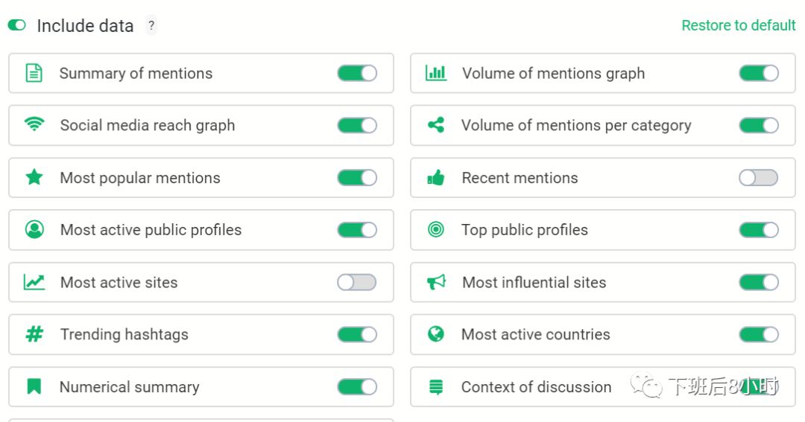Click the Most active public profiles user icon
This screenshot has height=422, width=805.
34,229
